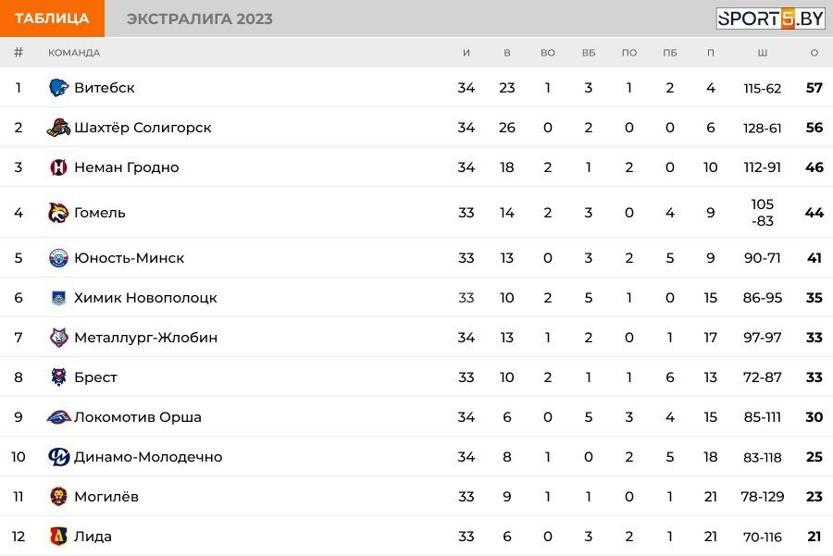Open the SPORT5.BY site logo
Image resolution: width=833 pixels, height=556 pixels.
coord(770,19)
